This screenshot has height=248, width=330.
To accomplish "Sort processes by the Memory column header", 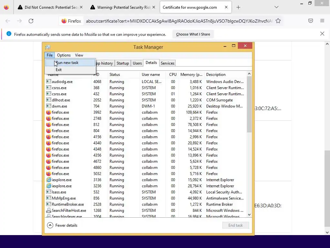I will point(191,75).
